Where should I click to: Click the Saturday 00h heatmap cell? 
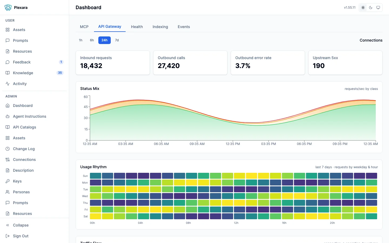(96, 216)
